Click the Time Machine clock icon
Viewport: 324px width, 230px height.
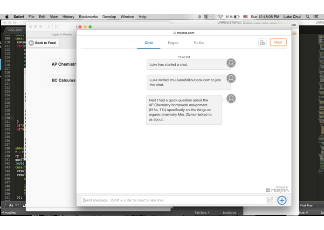coord(213,17)
